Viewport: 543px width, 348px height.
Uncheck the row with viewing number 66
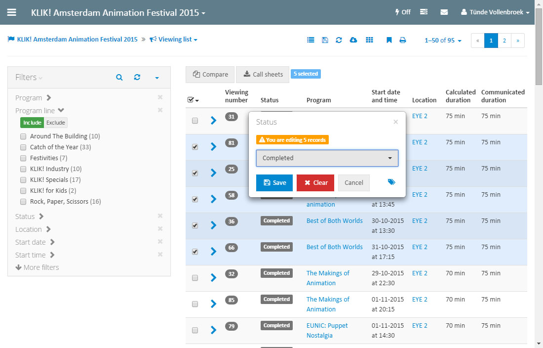coord(195,252)
